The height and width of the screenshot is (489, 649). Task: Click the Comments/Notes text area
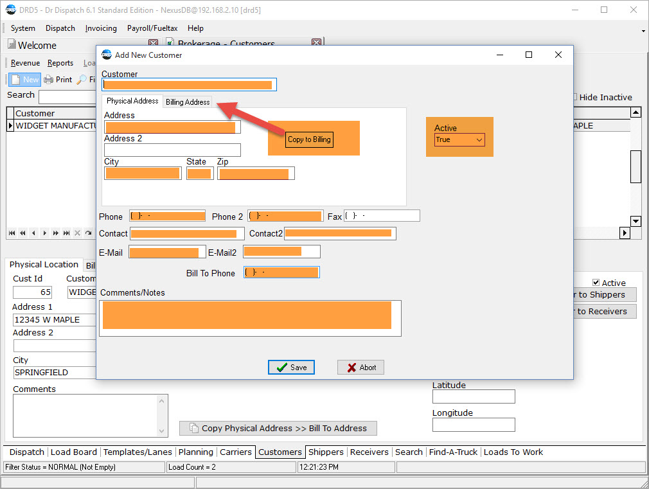(250, 318)
